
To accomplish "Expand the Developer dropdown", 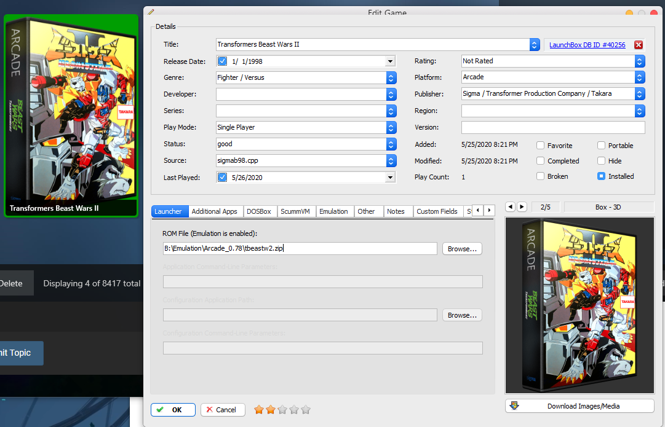I will pos(391,94).
